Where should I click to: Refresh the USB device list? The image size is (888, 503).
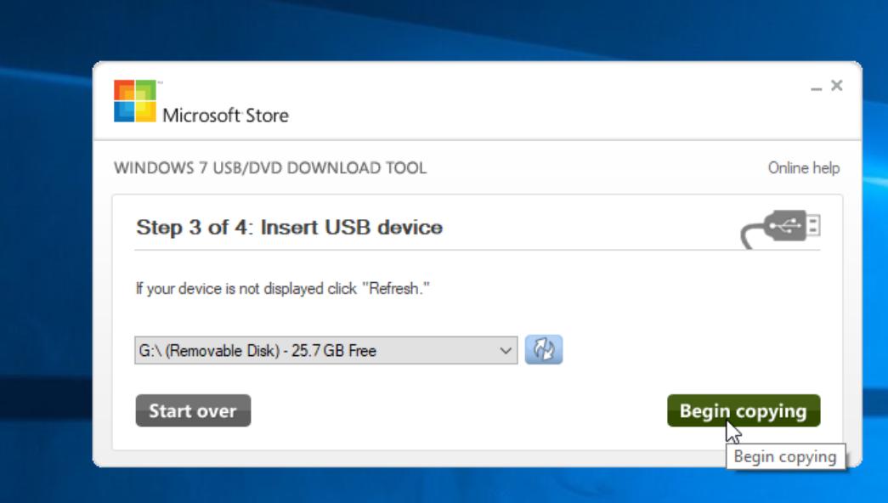[x=544, y=350]
